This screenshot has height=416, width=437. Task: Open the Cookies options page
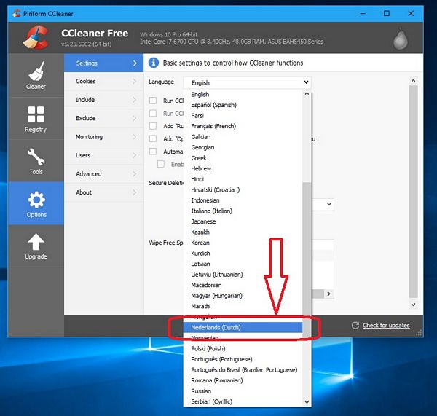click(x=103, y=81)
